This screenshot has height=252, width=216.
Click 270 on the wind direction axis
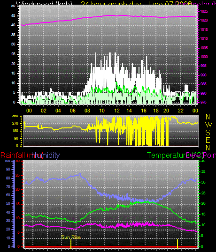pos(15,124)
